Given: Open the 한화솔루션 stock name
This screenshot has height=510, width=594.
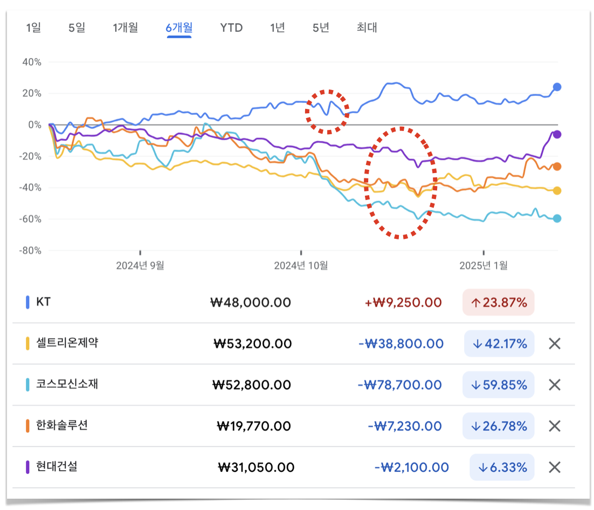Looking at the screenshot, I should click(62, 425).
